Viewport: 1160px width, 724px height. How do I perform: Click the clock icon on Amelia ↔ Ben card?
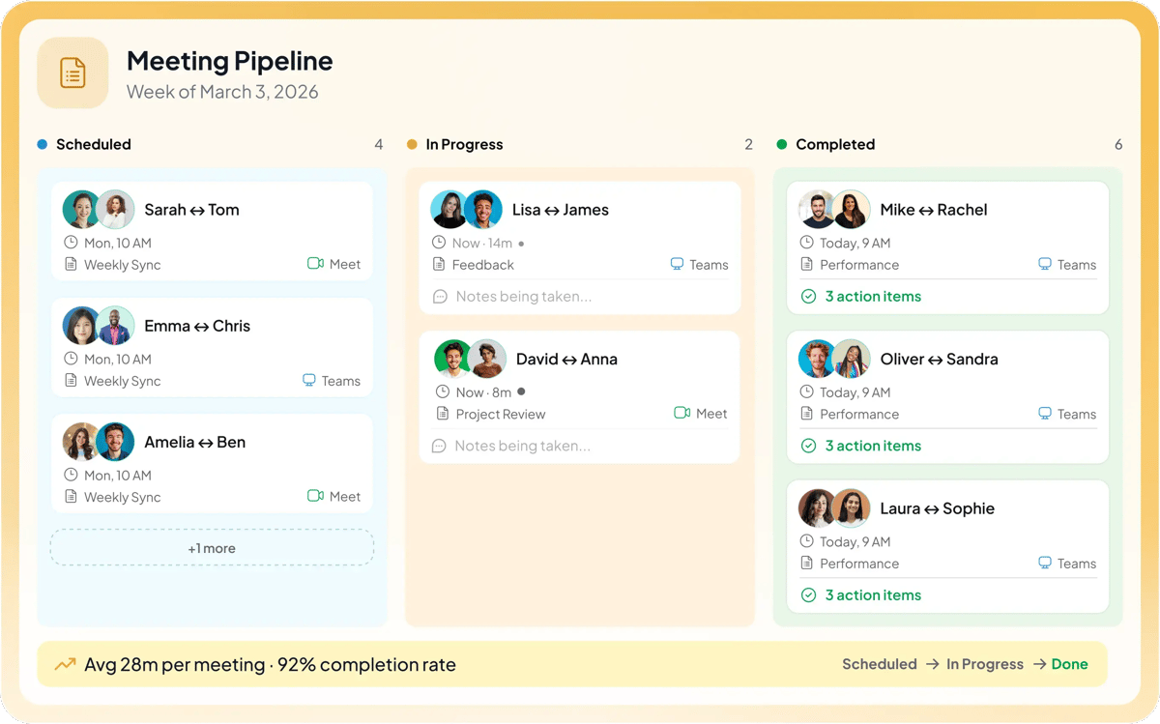click(x=71, y=475)
